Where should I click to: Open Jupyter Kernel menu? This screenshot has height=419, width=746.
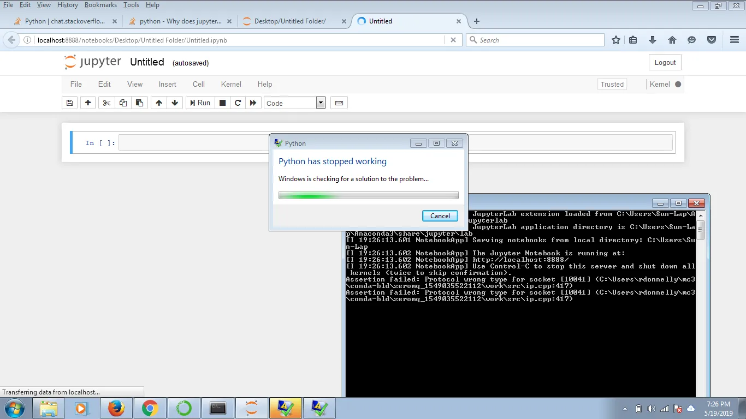tap(231, 84)
